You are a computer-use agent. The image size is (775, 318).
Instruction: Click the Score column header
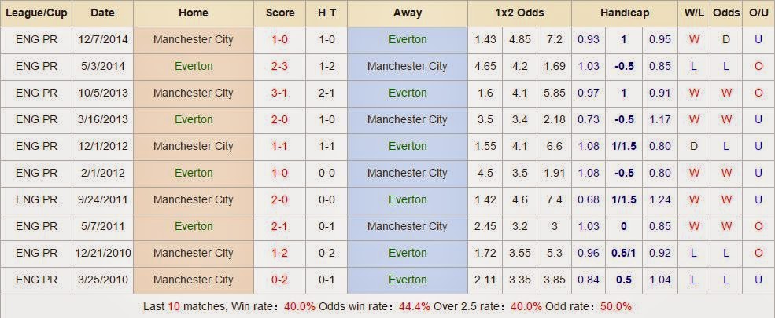[x=280, y=13]
